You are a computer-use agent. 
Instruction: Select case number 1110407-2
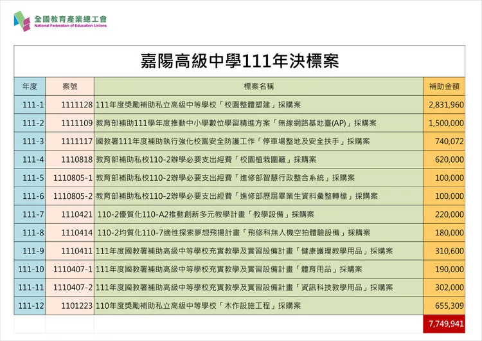point(70,288)
